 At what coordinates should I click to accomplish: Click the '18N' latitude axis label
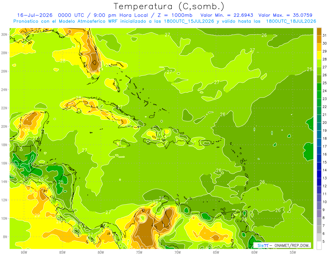point(4,145)
